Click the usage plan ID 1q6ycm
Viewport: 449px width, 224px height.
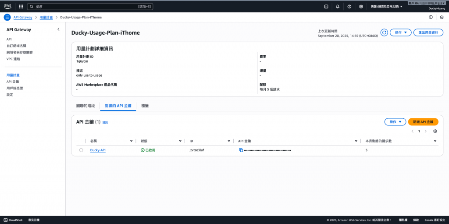(82, 61)
